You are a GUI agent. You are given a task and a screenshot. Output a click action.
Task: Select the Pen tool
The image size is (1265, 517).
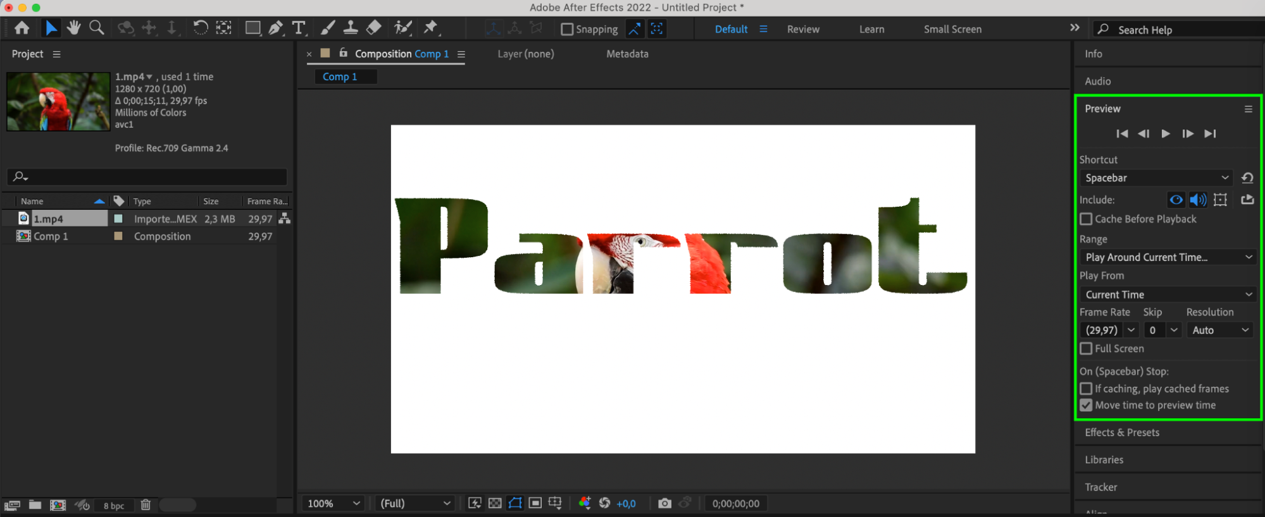pos(275,28)
